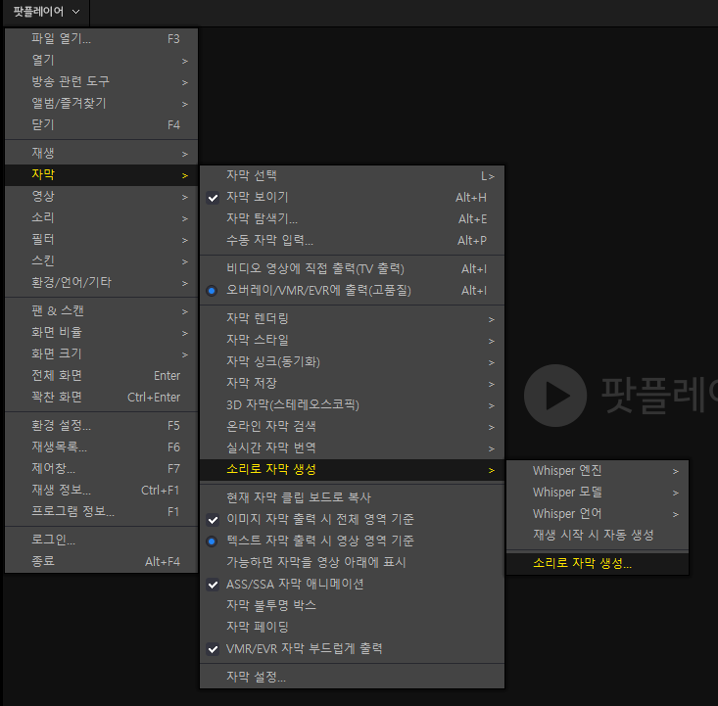The width and height of the screenshot is (718, 706).
Task: Open 프로그램 정보... entry
Action: coord(101,512)
